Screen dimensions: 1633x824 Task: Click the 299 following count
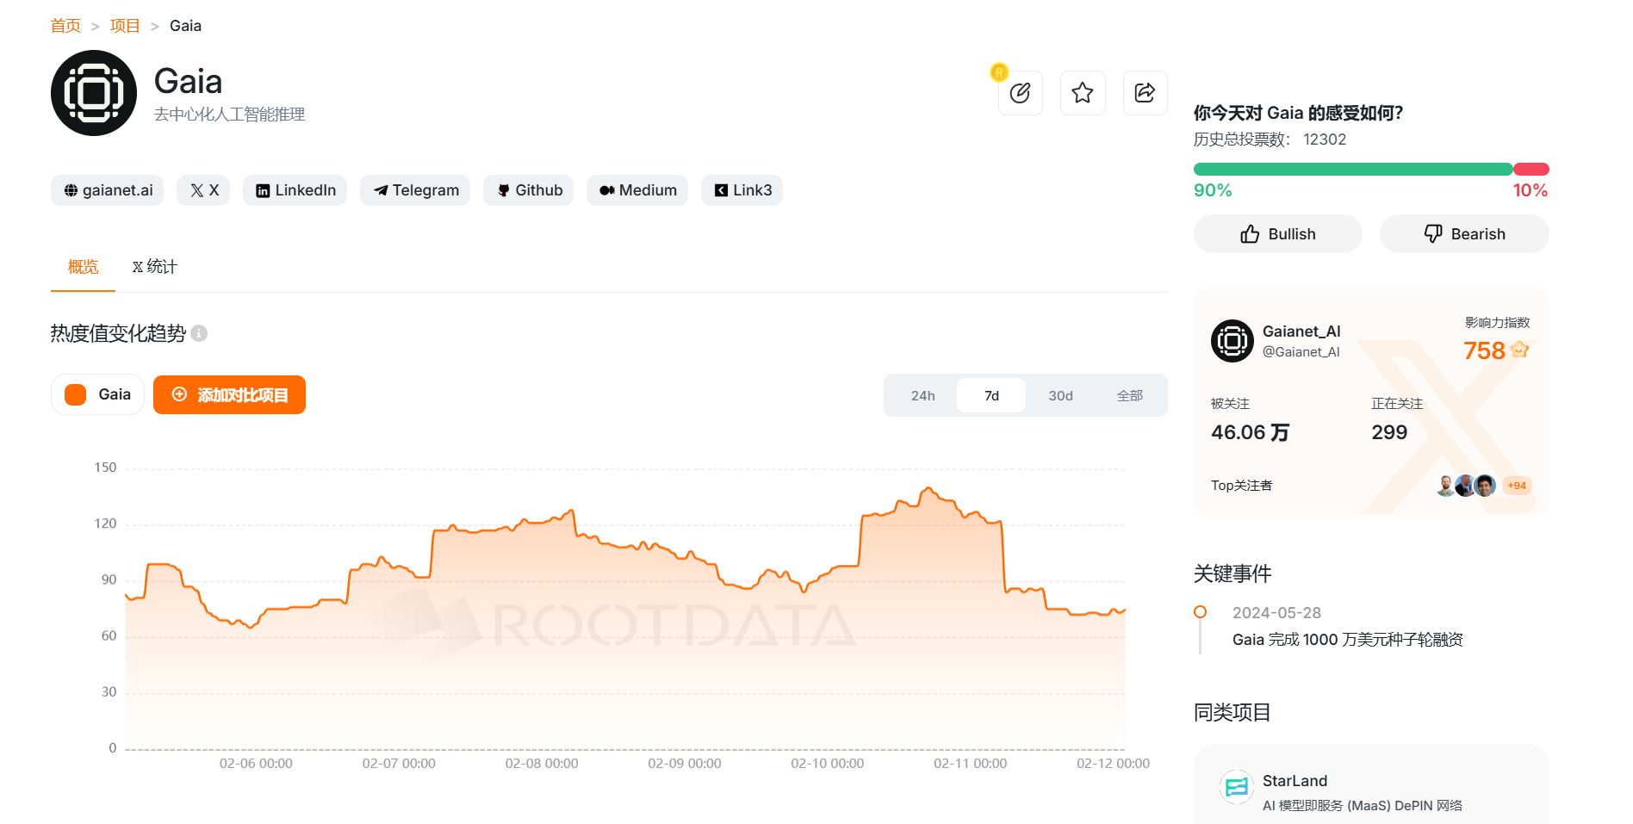point(1389,432)
